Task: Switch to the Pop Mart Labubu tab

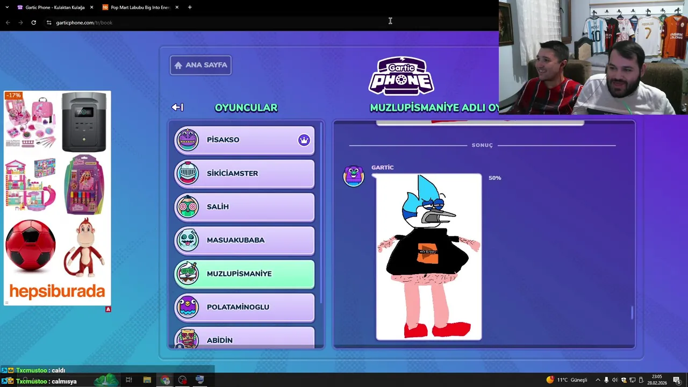Action: pos(140,8)
